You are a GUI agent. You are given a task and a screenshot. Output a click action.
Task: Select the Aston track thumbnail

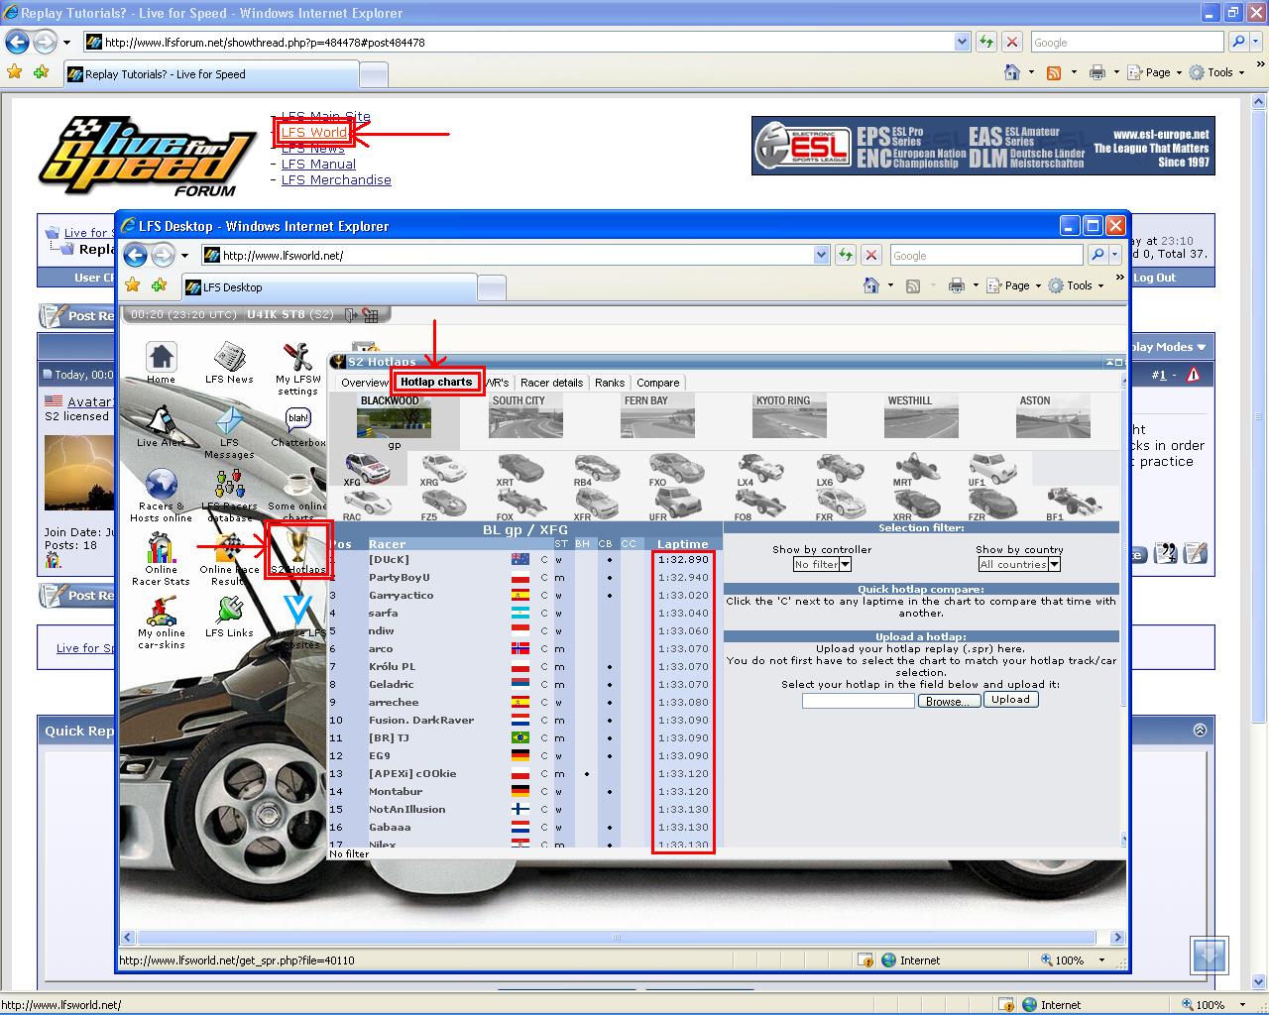(x=1053, y=416)
